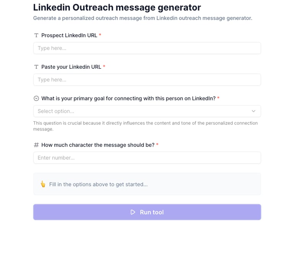294x259 pixels.
Task: Click the red asterisk after Prospect LinkedIn URL
Action: pos(100,35)
